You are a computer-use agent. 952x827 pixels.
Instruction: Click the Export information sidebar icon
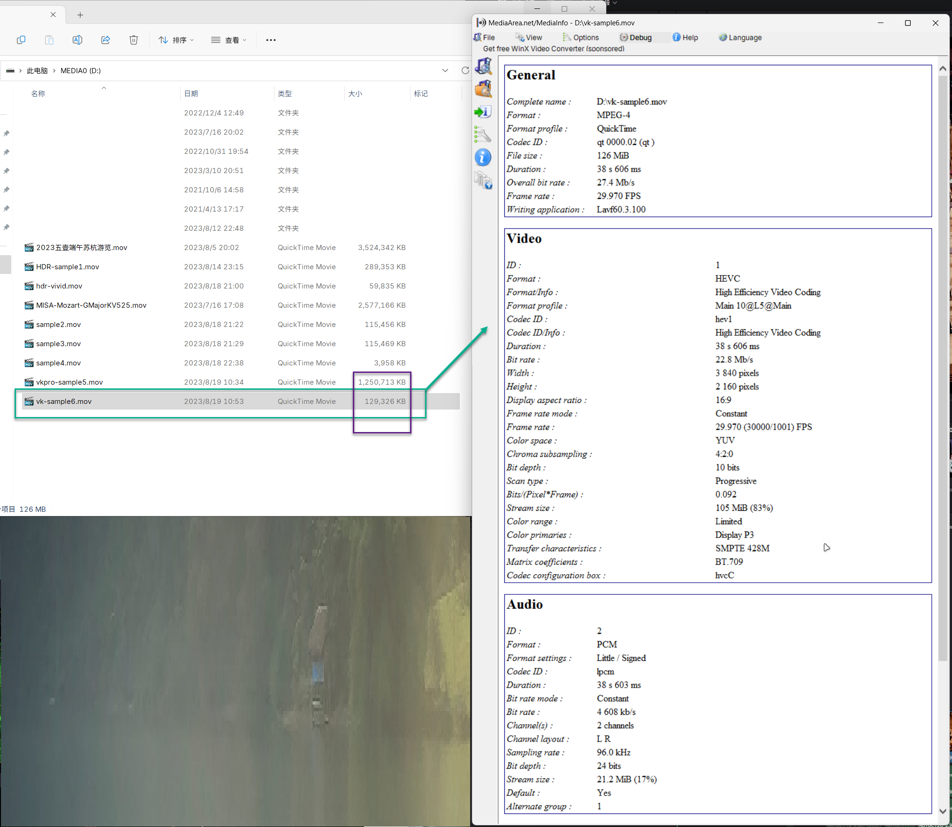(483, 112)
